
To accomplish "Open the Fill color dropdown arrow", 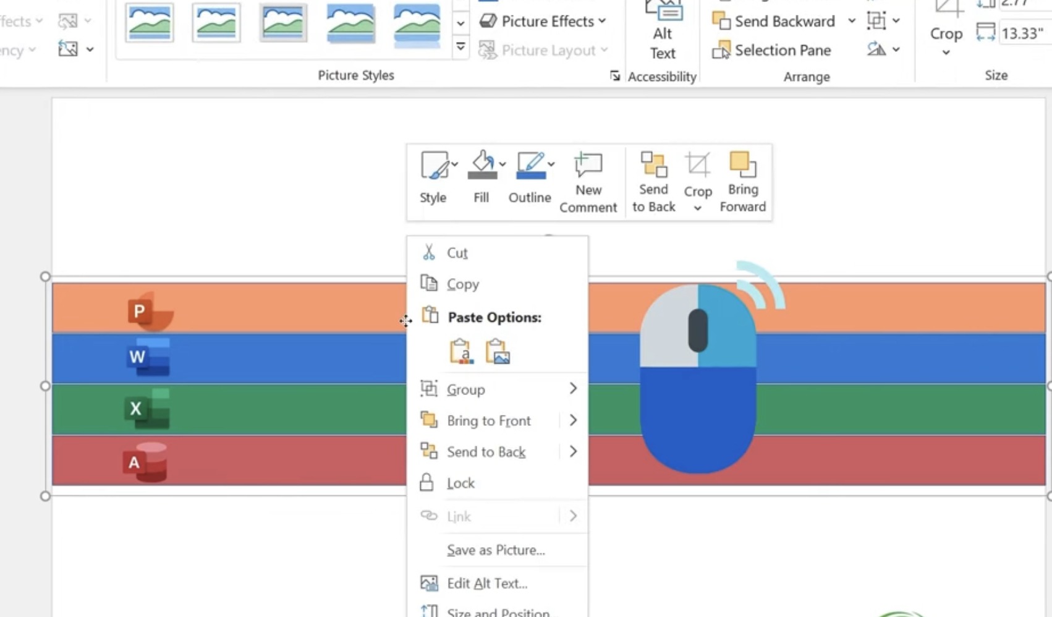I will coord(503,164).
